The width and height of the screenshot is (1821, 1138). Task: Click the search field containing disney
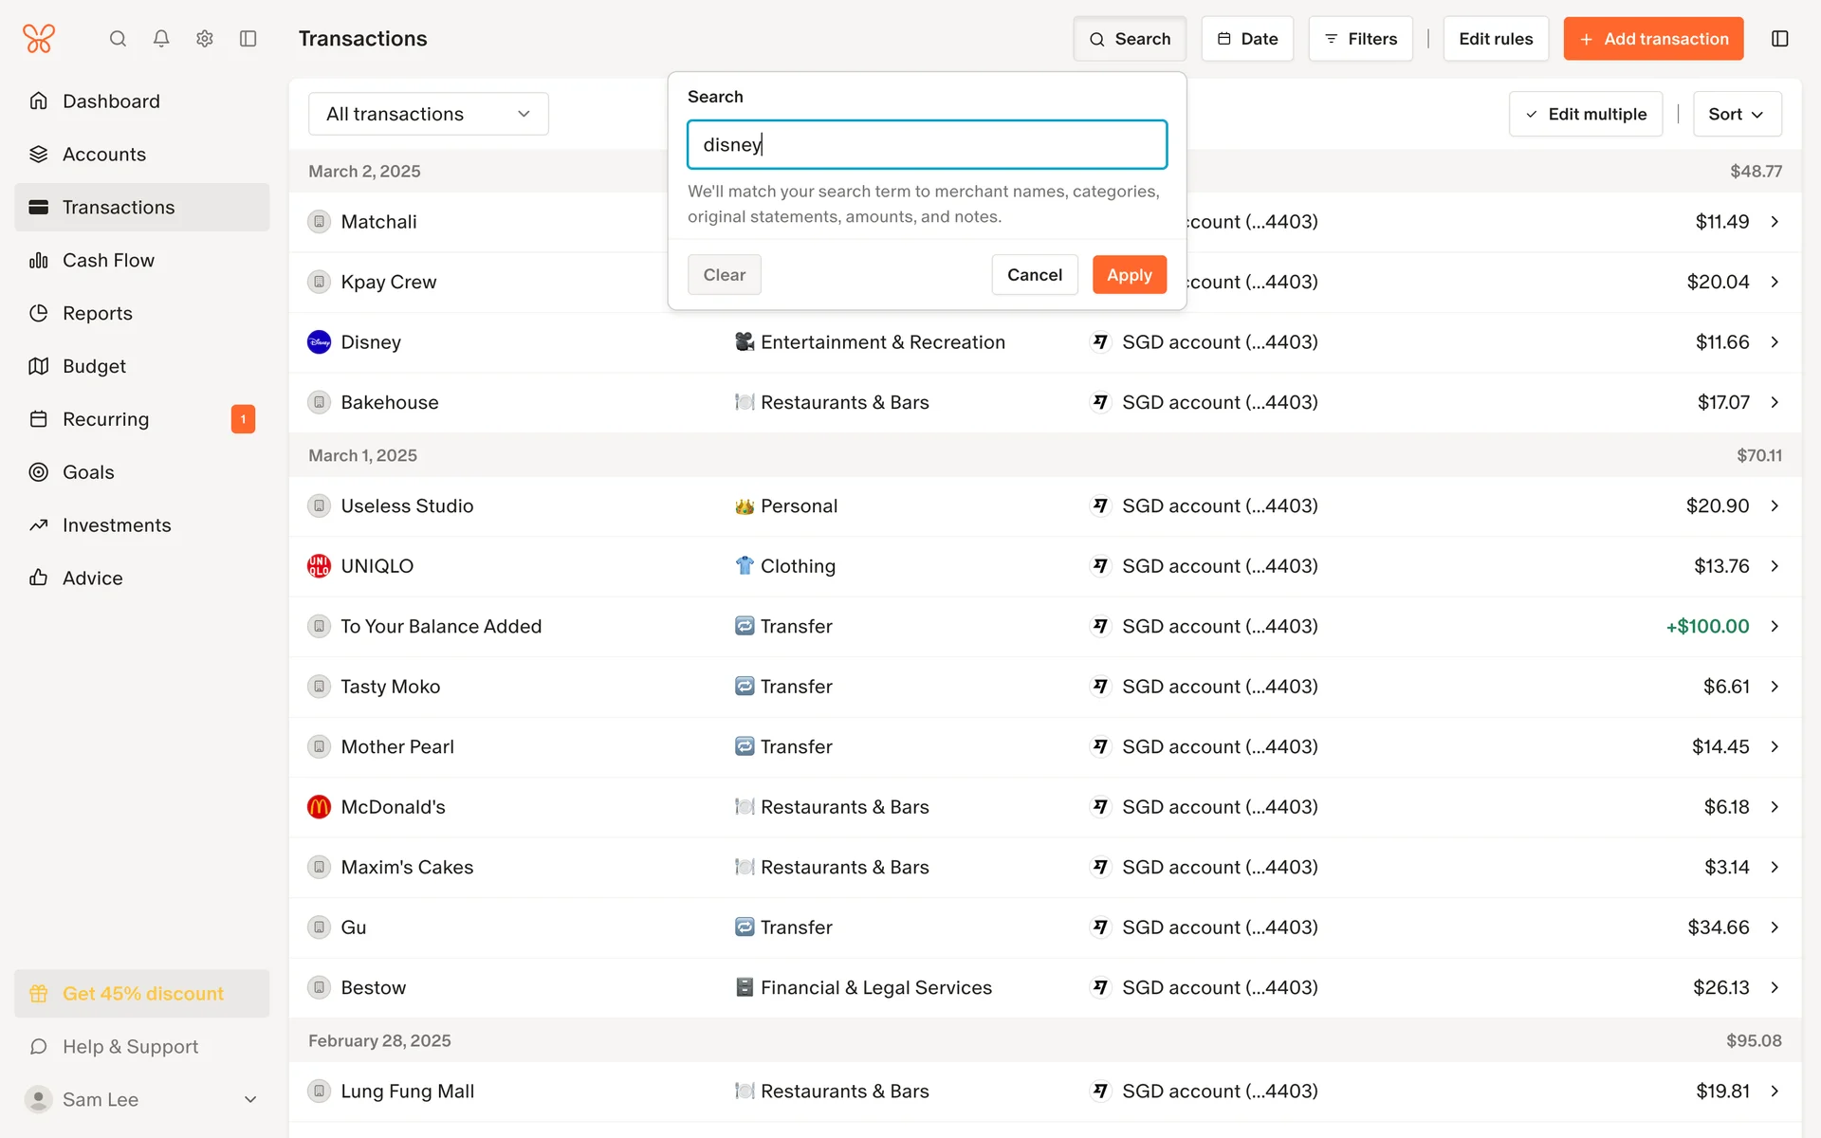pyautogui.click(x=927, y=145)
